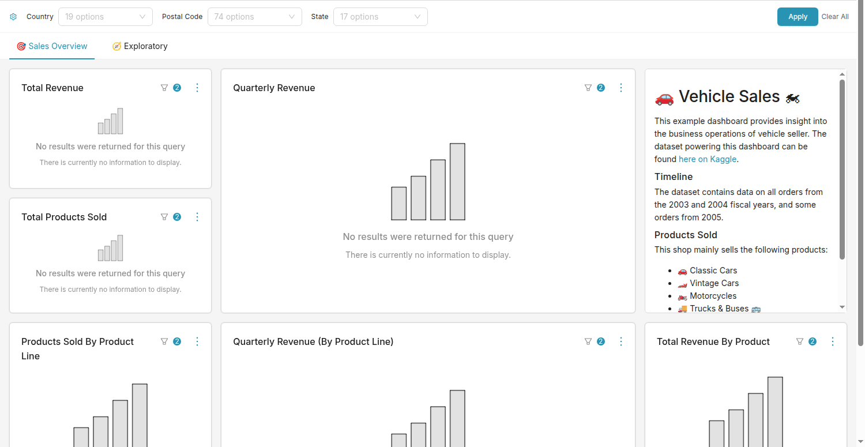The image size is (865, 447).
Task: Click the Vehicle Sales panel scroll-down arrow
Action: coord(842,307)
